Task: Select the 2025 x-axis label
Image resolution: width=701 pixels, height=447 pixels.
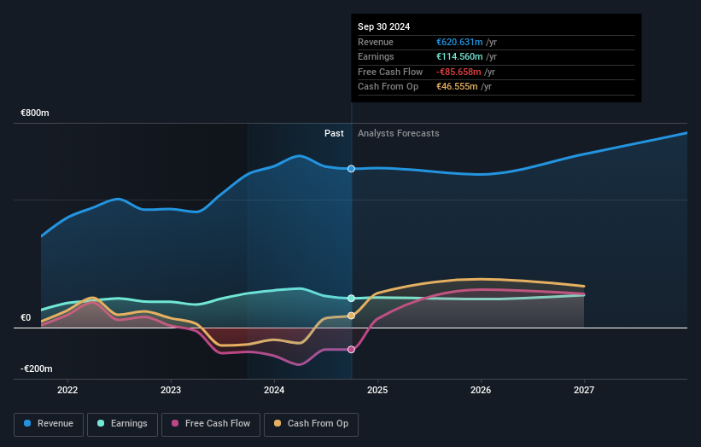Action: (x=377, y=391)
